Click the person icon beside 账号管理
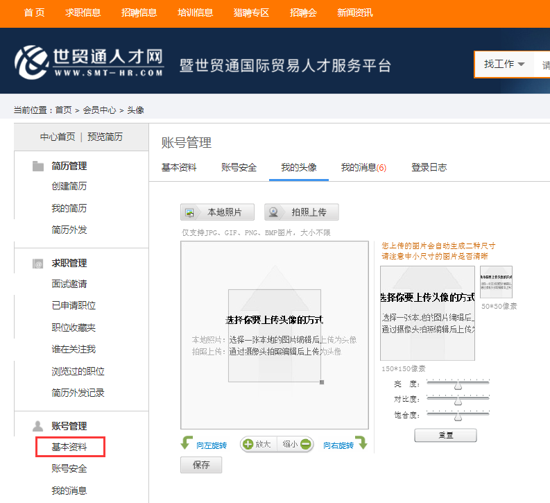Image resolution: width=550 pixels, height=503 pixels. pyautogui.click(x=38, y=426)
